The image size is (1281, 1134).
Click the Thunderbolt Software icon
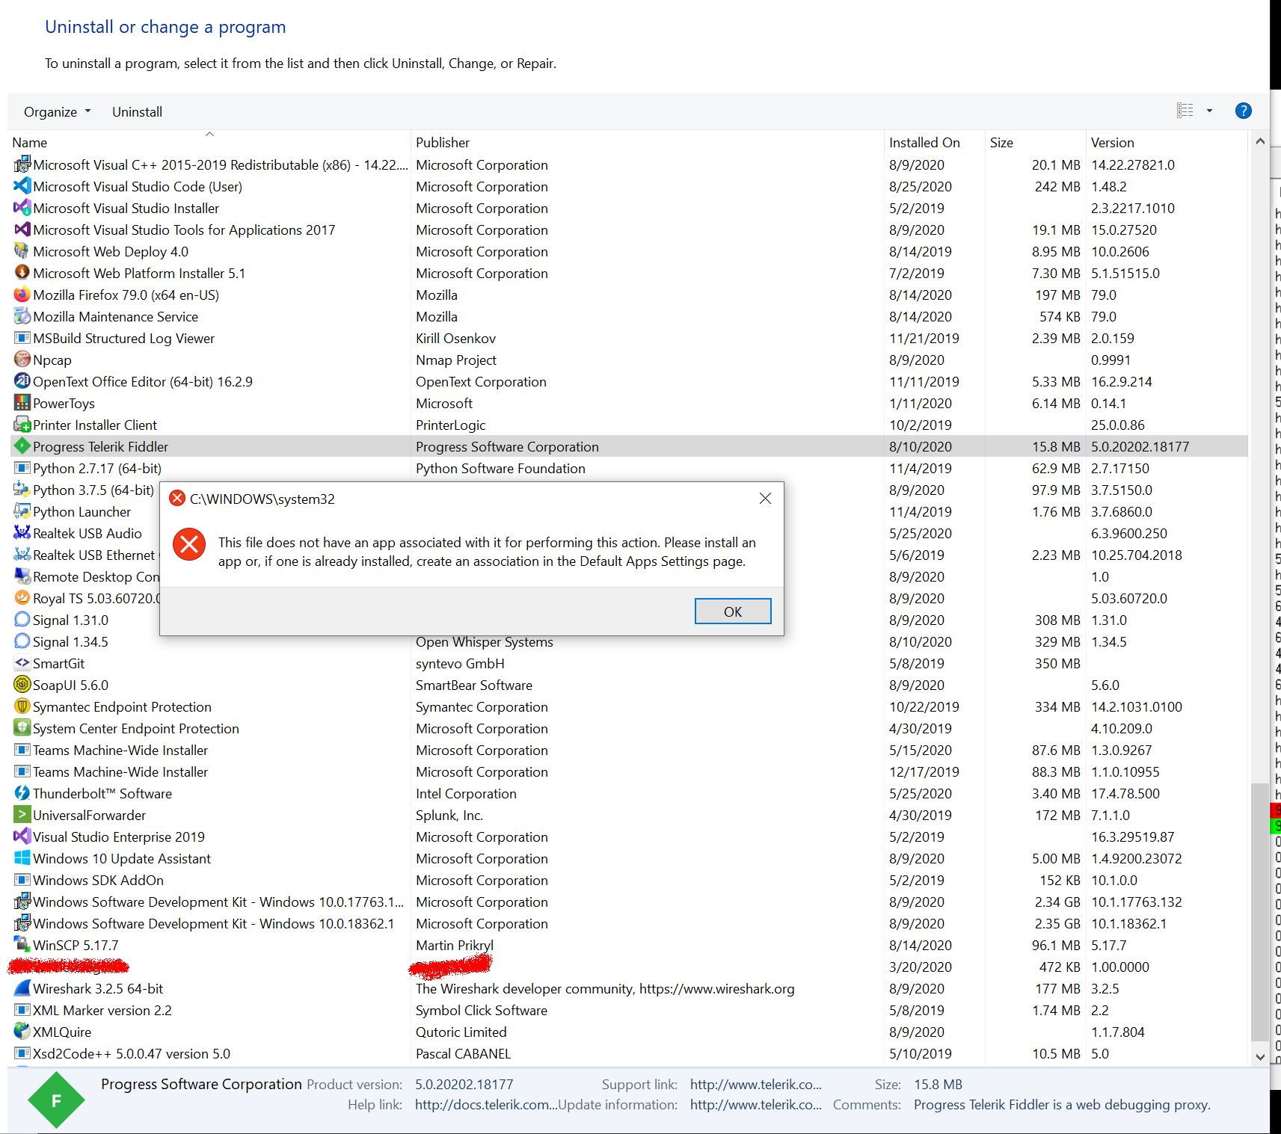click(x=22, y=794)
